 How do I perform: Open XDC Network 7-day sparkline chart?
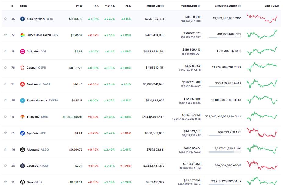(262, 18)
